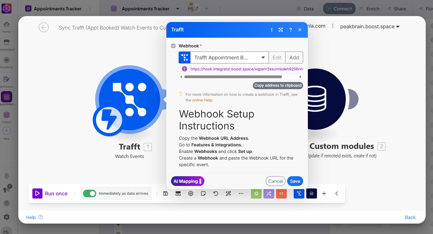Open the more options ellipsis in toolbar

(241, 193)
